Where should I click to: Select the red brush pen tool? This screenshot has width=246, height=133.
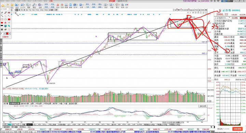(5, 13)
